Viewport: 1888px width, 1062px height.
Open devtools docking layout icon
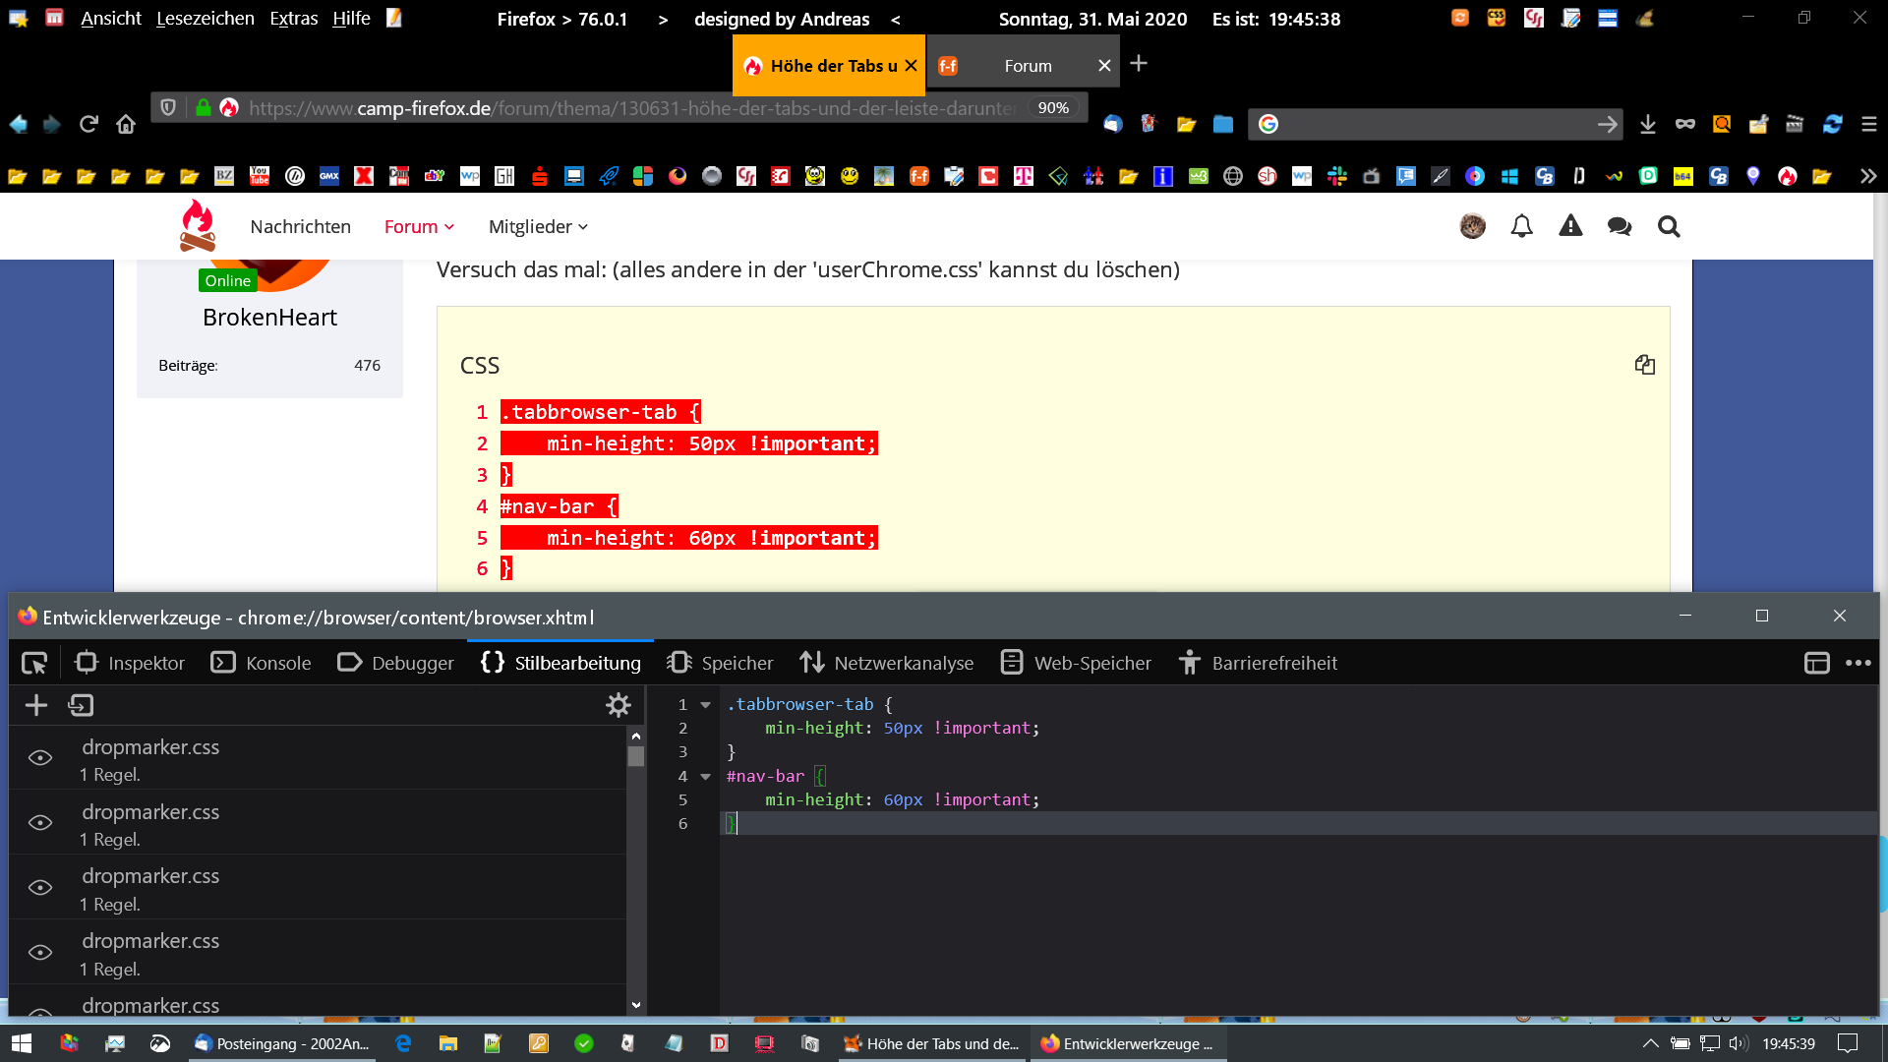(x=1816, y=664)
